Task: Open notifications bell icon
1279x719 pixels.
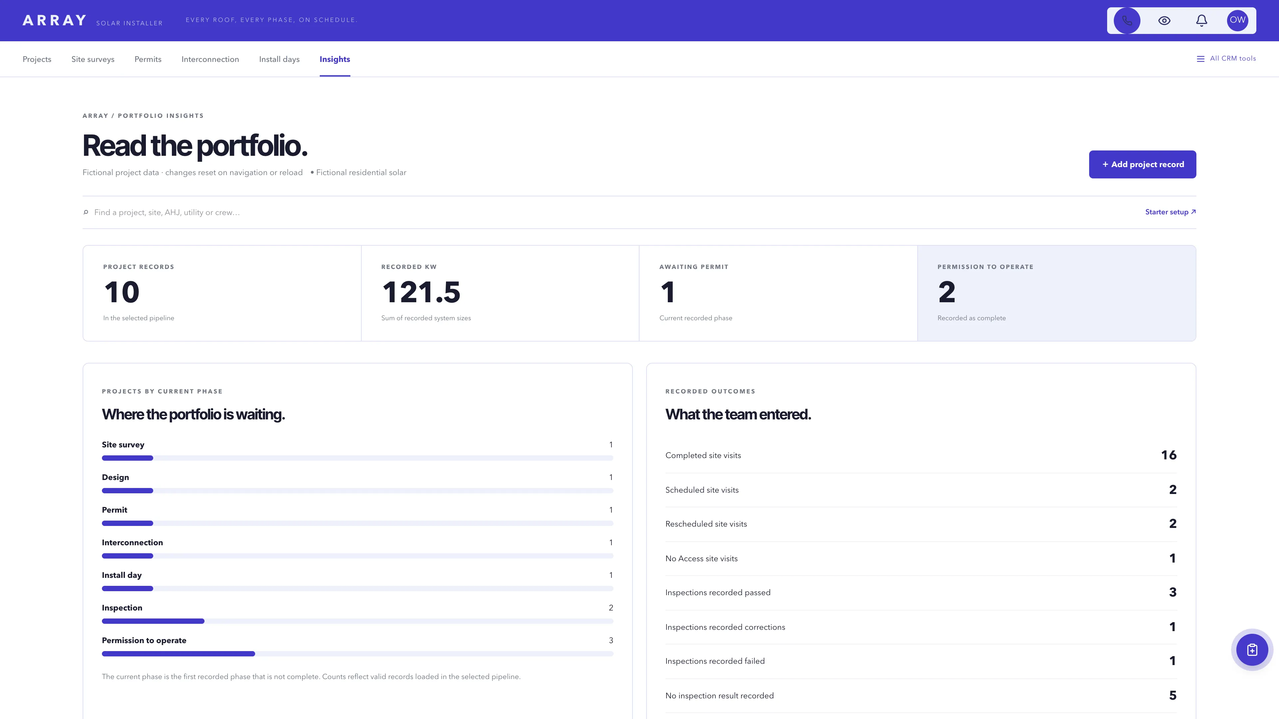Action: 1201,20
